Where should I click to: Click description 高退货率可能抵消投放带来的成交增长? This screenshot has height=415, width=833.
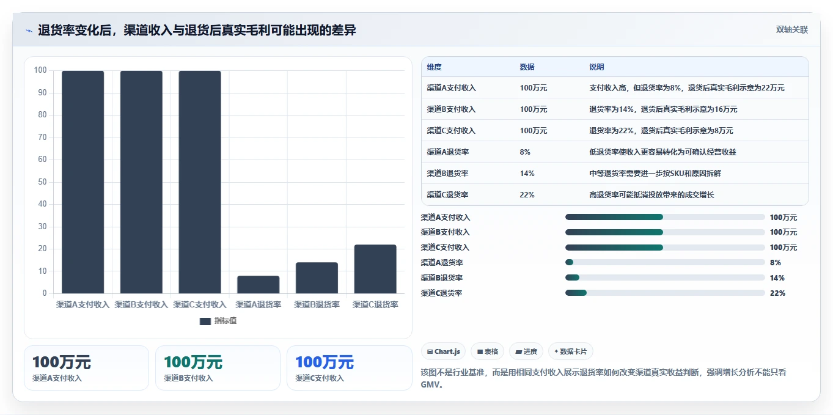coord(651,195)
